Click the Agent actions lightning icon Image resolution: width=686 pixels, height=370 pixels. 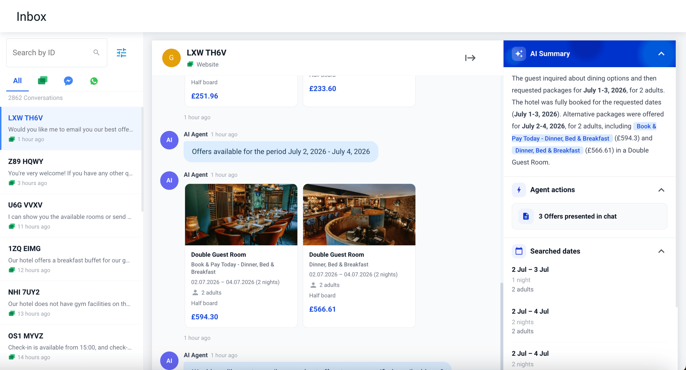point(519,190)
